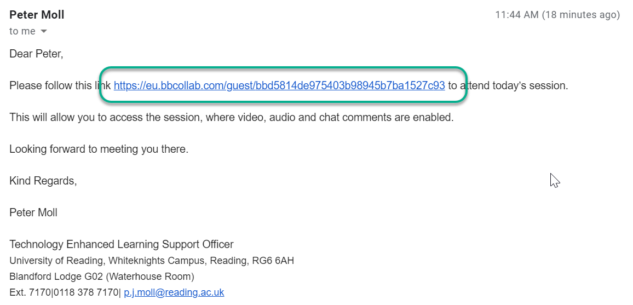The width and height of the screenshot is (633, 305).
Task: Click the University of Reading address line
Action: coord(152,261)
